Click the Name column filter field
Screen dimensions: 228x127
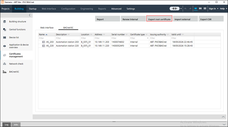click(x=46, y=38)
